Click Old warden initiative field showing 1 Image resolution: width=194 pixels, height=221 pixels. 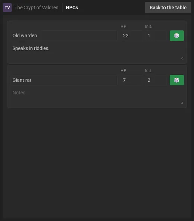point(156,36)
